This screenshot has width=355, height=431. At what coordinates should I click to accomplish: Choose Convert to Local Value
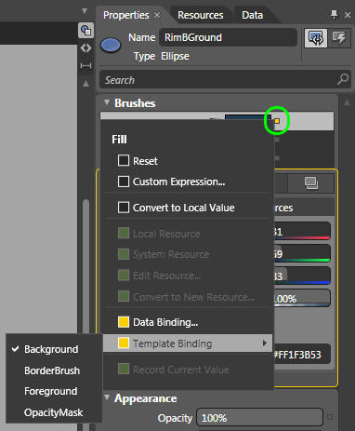(x=176, y=208)
